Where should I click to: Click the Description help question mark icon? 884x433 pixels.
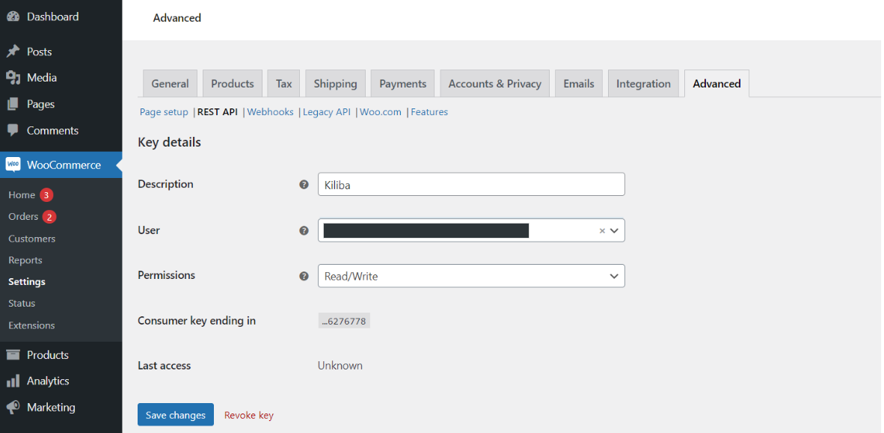click(x=304, y=185)
